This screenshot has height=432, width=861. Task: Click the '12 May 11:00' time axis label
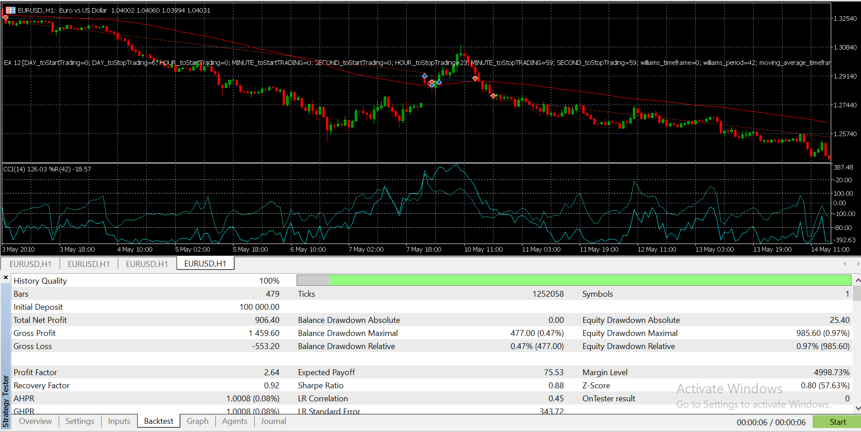tap(657, 249)
